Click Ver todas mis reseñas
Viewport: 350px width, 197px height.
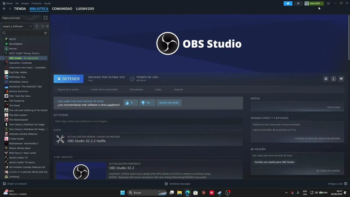pos(328,171)
